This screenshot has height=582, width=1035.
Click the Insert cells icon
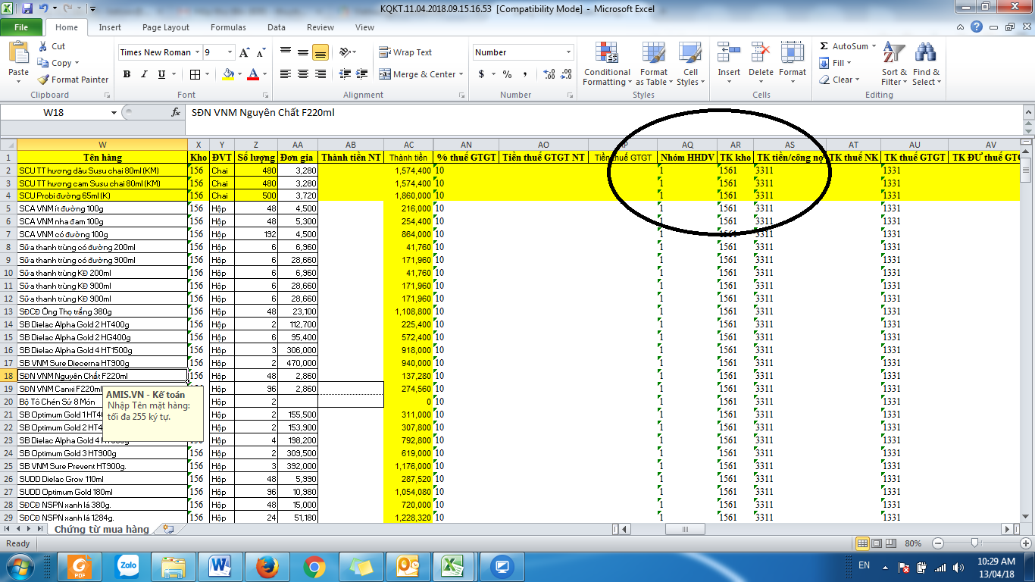coord(729,53)
